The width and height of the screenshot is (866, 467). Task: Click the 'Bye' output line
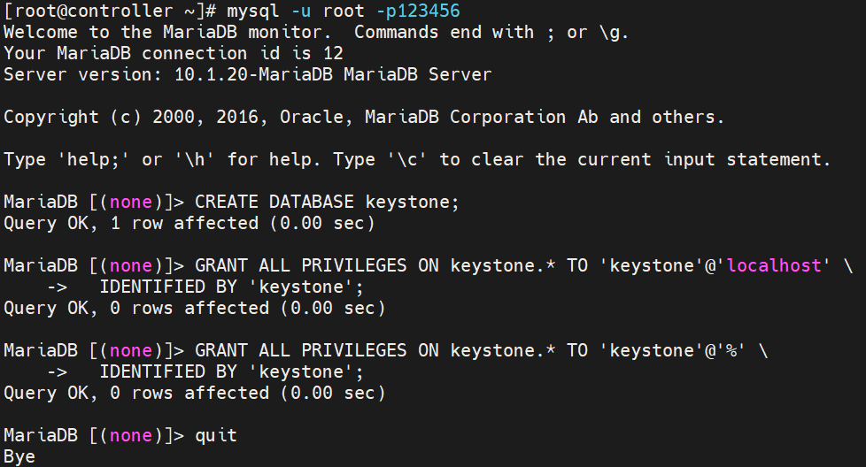[x=19, y=456]
